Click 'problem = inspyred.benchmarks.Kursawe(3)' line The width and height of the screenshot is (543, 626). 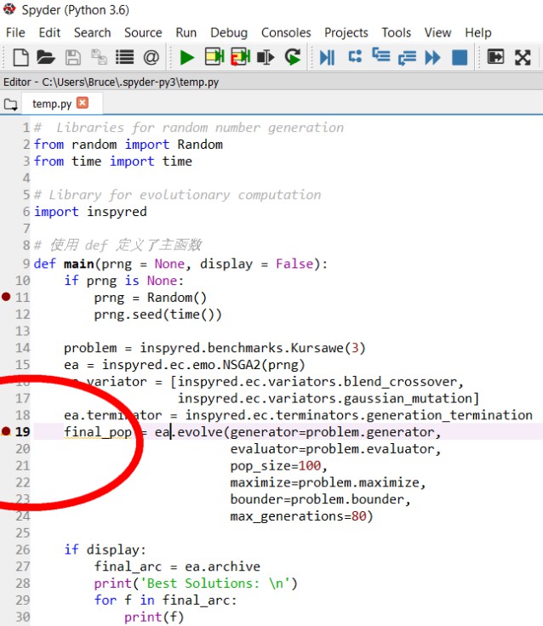214,348
